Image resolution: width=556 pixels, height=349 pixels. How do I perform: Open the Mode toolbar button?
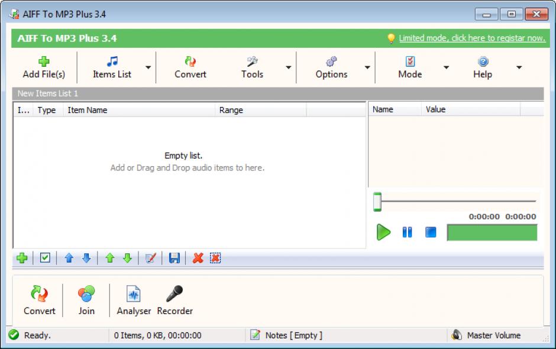(410, 67)
